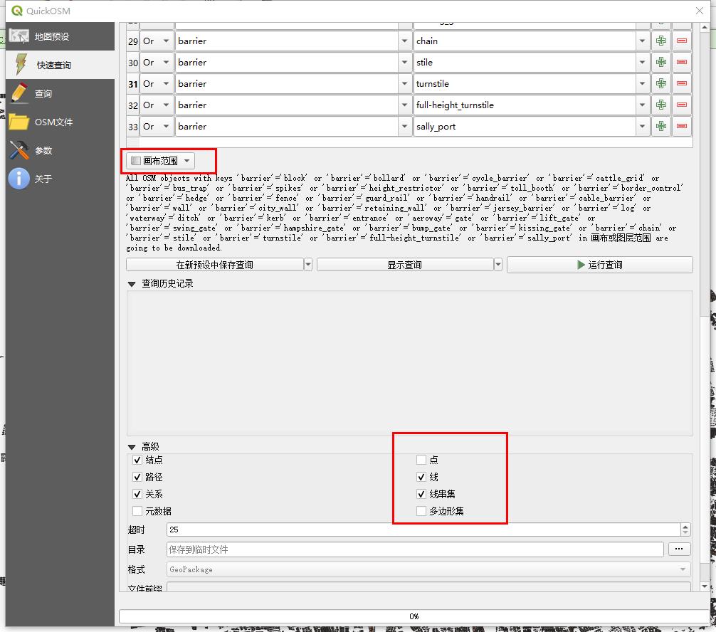Collapse the 高级 advanced section
This screenshot has height=632, width=716.
[132, 447]
